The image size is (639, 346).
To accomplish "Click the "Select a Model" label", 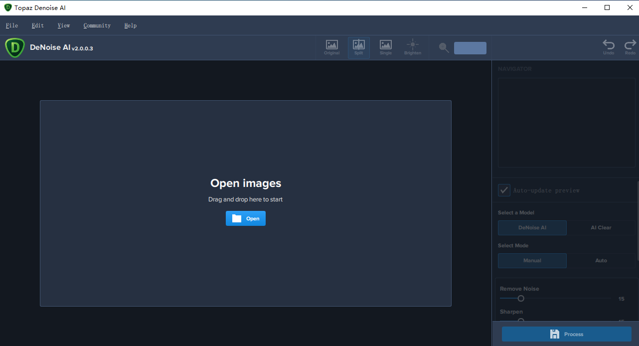I will (x=516, y=213).
